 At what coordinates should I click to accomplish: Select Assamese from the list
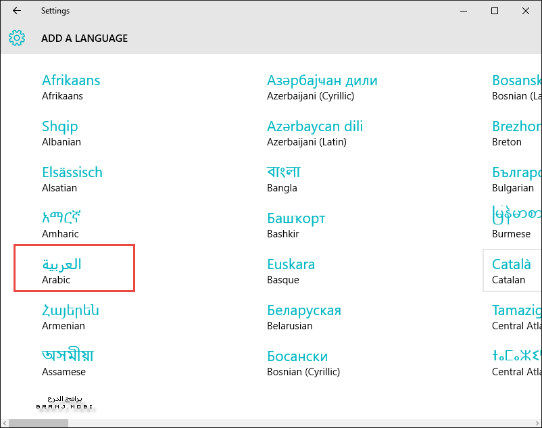click(x=68, y=363)
